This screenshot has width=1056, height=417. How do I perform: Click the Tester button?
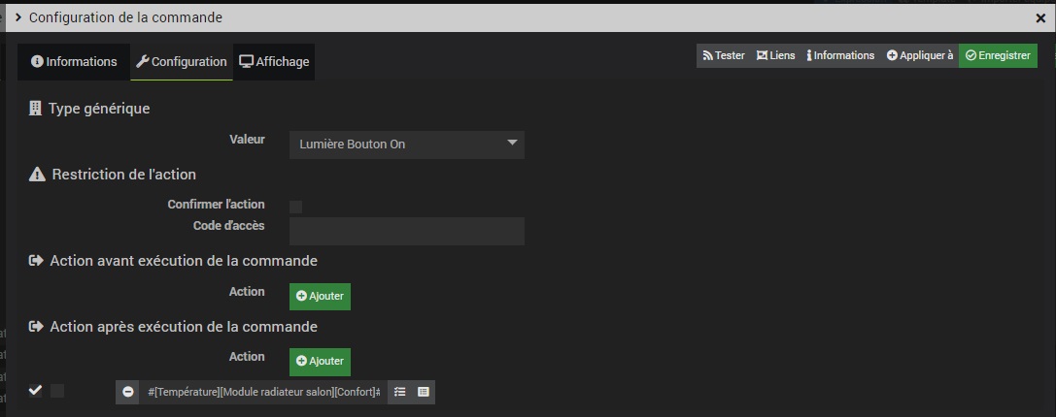coord(724,56)
